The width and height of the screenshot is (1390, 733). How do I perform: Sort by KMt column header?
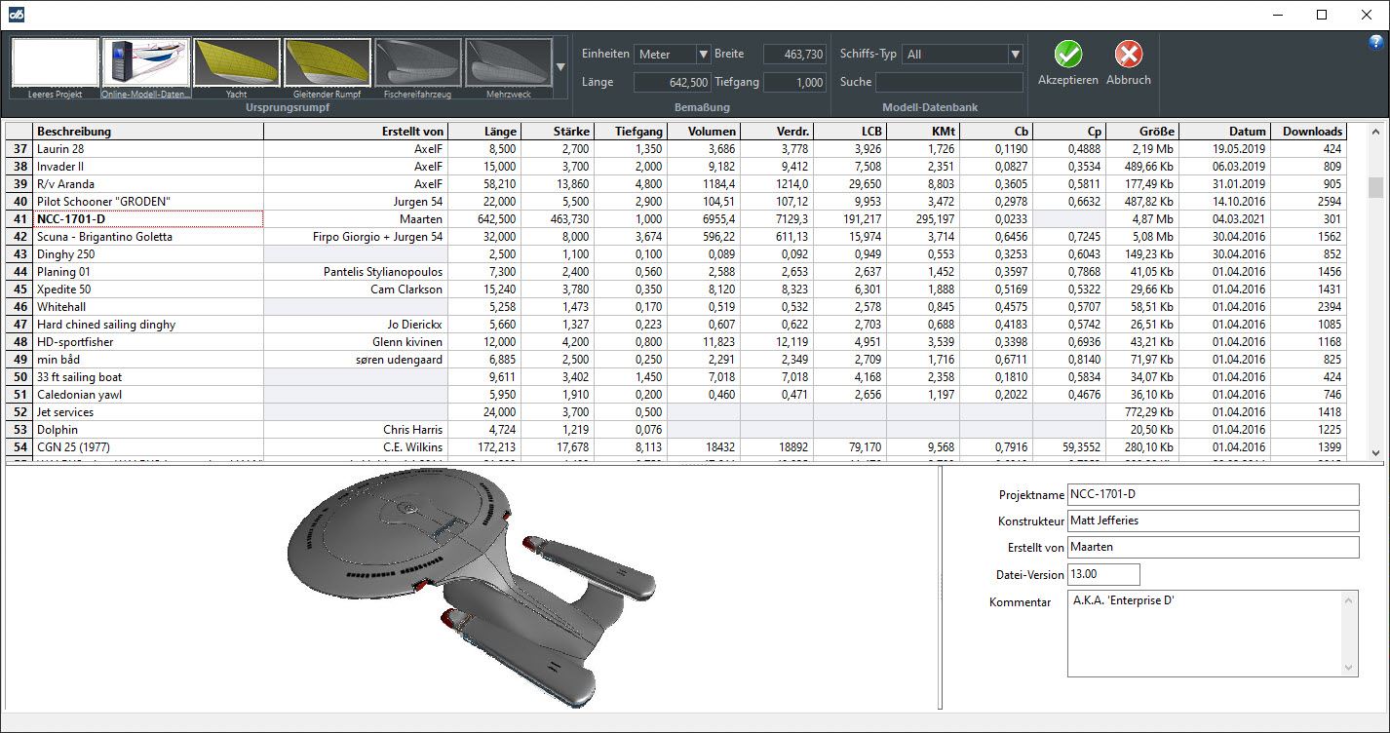click(924, 132)
